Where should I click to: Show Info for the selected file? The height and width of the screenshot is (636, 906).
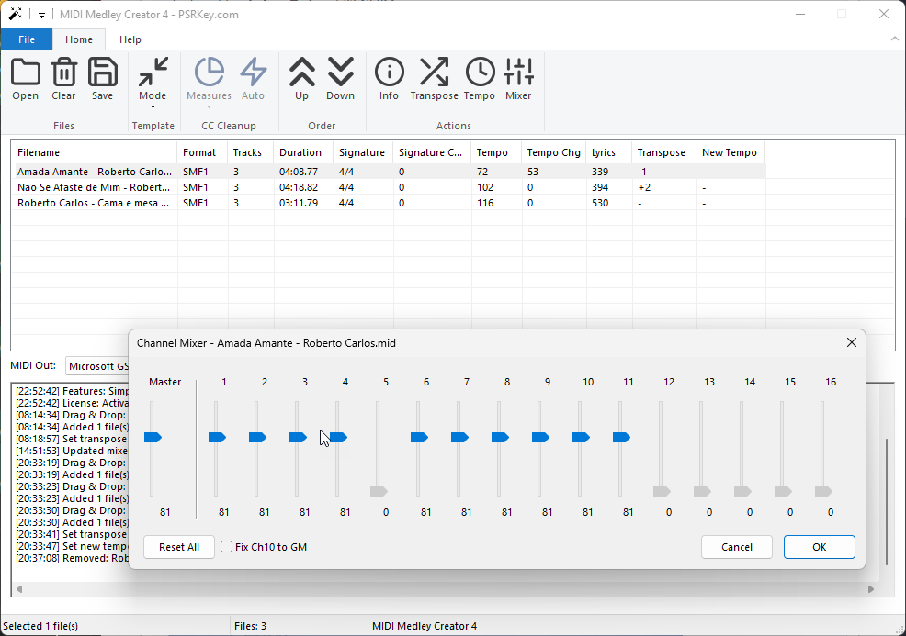click(x=389, y=78)
